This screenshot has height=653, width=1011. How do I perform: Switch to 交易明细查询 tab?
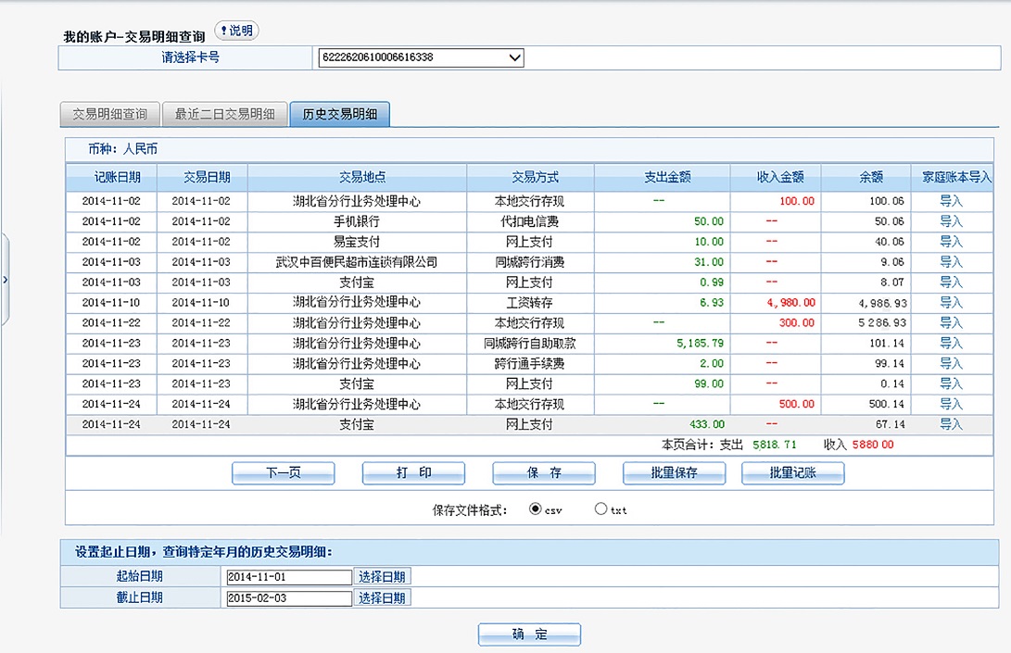tap(109, 115)
